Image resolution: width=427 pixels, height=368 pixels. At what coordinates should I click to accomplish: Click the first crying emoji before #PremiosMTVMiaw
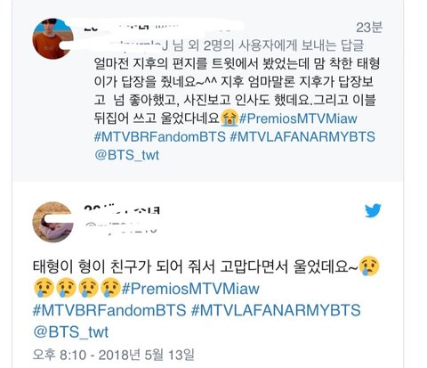point(44,288)
